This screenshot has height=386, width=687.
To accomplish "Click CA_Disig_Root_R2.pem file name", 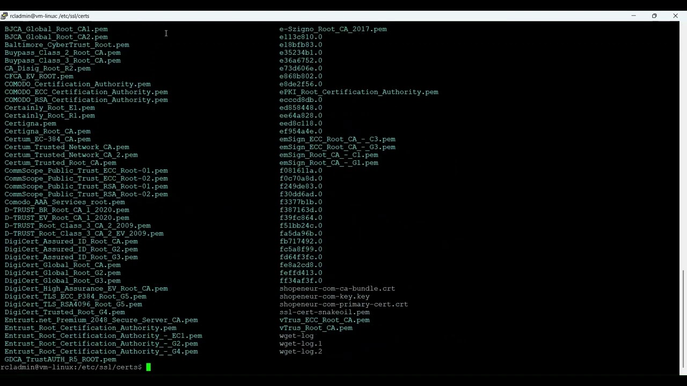I will click(48, 69).
